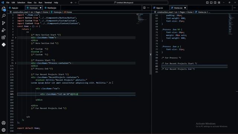Image resolution: width=238 pixels, height=134 pixels.
Task: Click the workspace search command center
Action: (x=123, y=3)
